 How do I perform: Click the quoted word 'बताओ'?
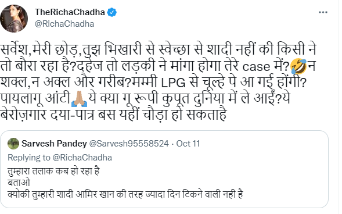point(19,183)
